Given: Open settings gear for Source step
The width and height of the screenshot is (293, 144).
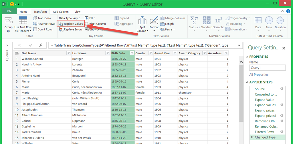Looking at the screenshot, I should click(282, 89).
